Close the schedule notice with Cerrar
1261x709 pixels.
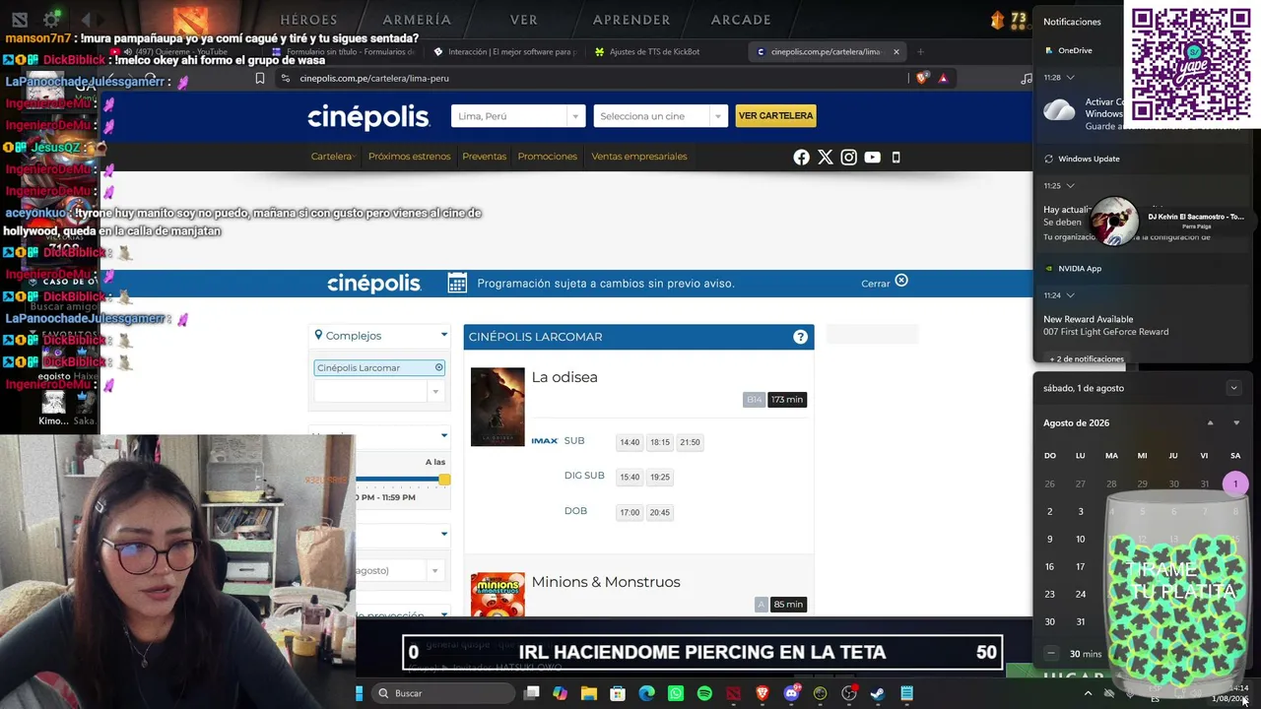884,283
